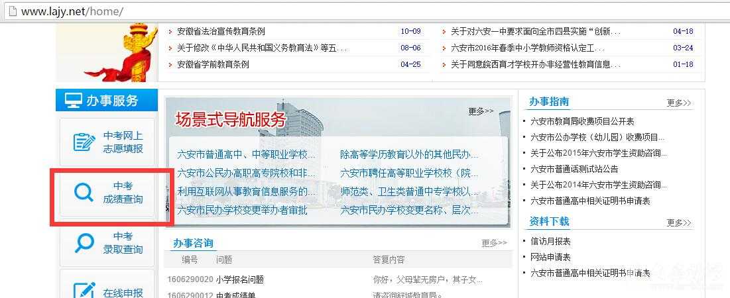The height and width of the screenshot is (298, 730).
Task: Open the 安徽省法治宣传教育条例 link
Action: pyautogui.click(x=221, y=31)
